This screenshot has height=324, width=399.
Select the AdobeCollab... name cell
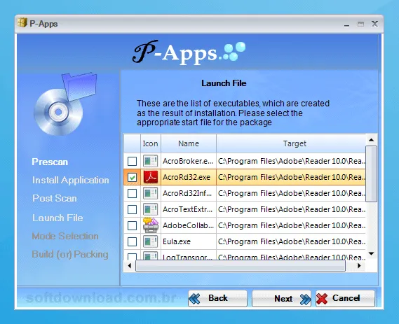189,225
